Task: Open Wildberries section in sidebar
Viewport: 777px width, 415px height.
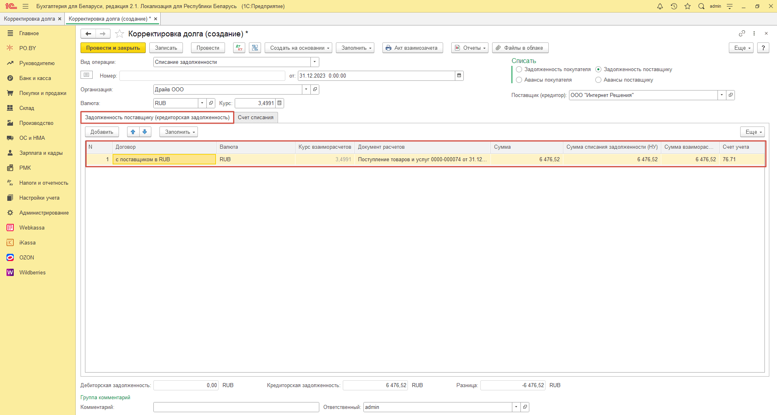Action: tap(32, 272)
